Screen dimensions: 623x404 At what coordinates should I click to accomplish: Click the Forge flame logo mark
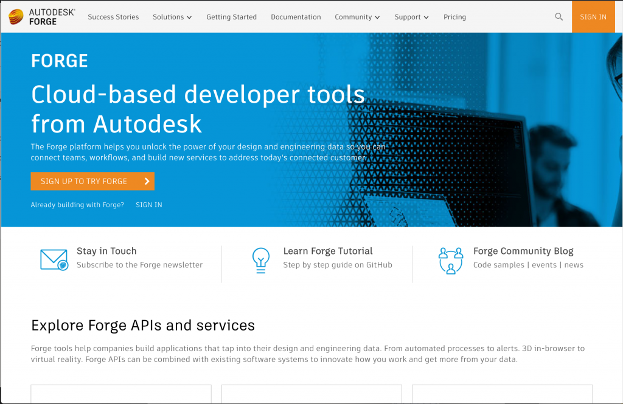(15, 16)
